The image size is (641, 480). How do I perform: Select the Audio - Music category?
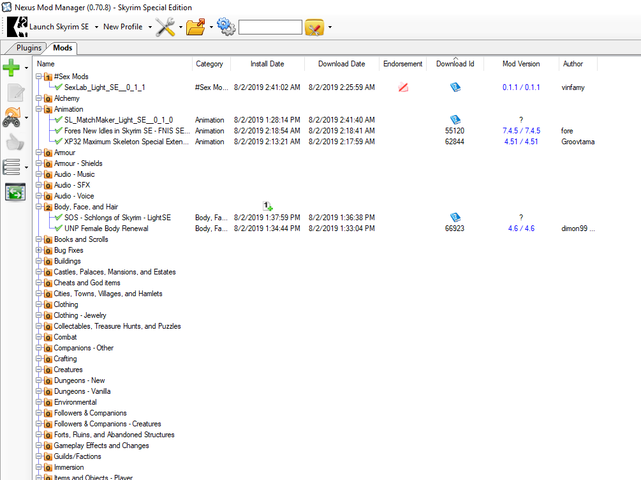75,174
